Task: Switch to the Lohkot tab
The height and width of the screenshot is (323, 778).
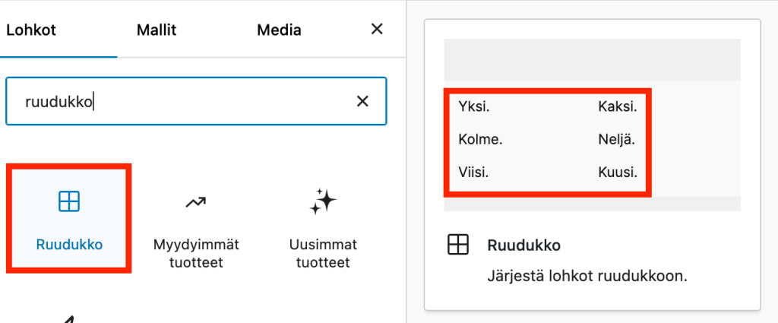Action: [x=30, y=30]
